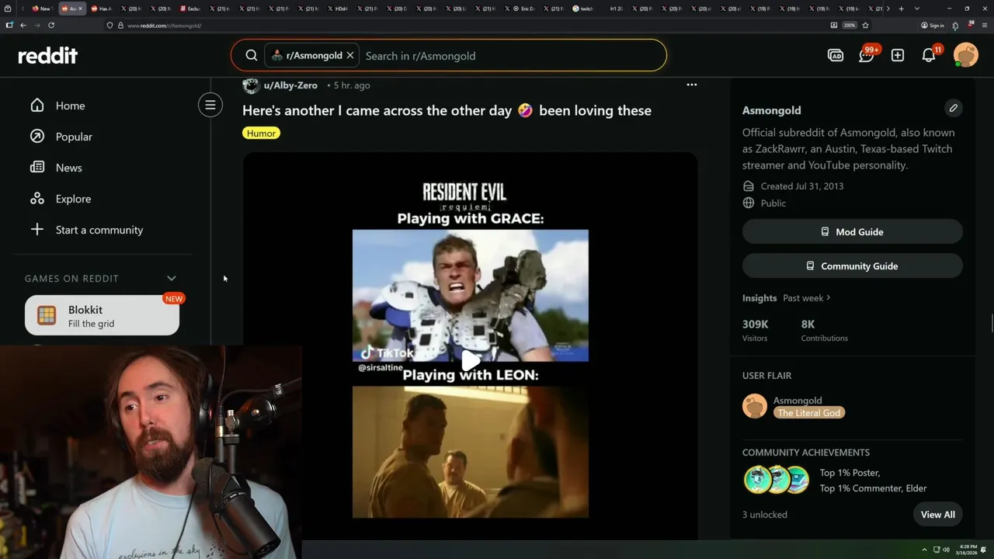Click the Playing with LEON image

pyautogui.click(x=471, y=452)
